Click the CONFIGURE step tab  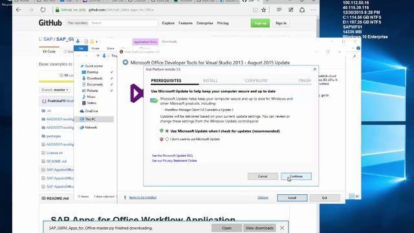point(256,80)
